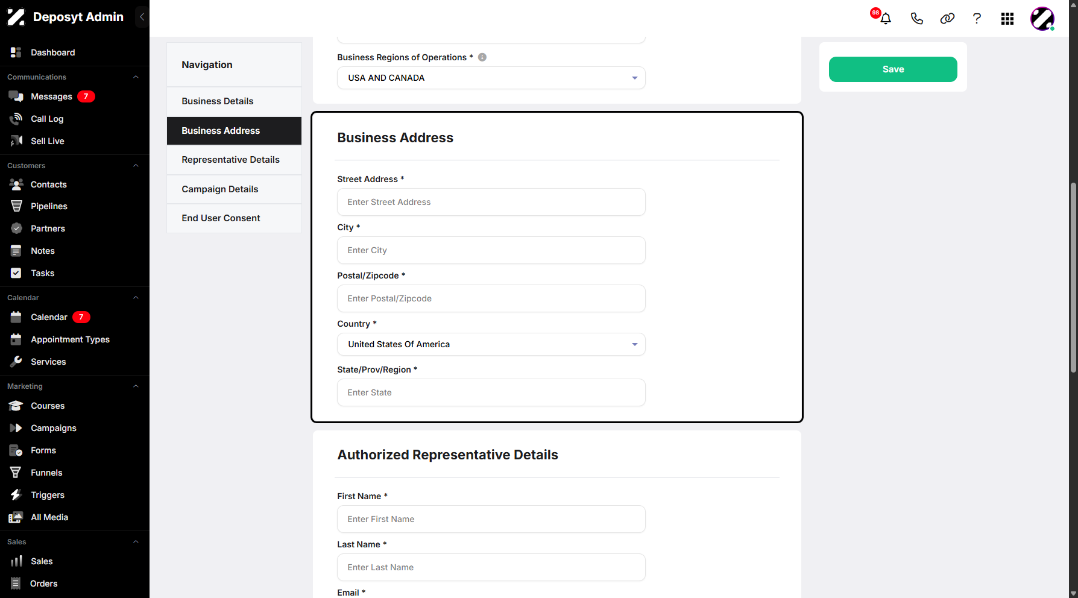Click the Street Address input field
This screenshot has height=598, width=1078.
click(x=491, y=202)
